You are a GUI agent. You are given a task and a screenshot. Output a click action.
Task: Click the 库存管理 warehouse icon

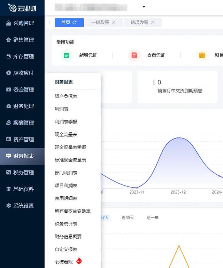coord(9,57)
